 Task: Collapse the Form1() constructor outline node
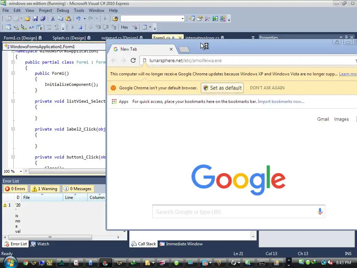[x=13, y=73]
